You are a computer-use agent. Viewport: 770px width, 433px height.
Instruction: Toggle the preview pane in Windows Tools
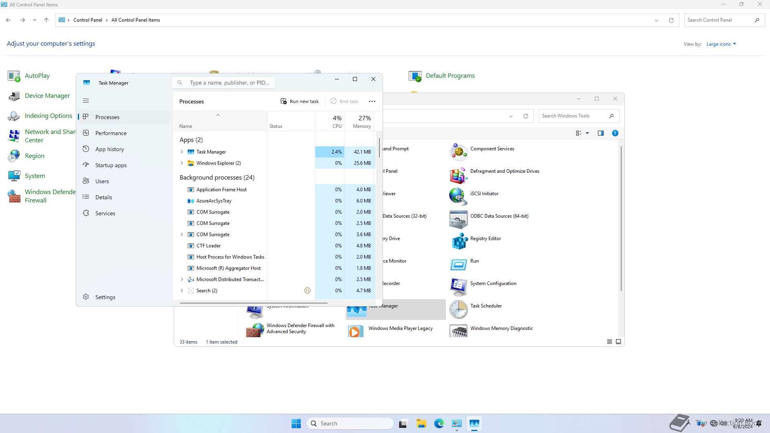point(600,133)
